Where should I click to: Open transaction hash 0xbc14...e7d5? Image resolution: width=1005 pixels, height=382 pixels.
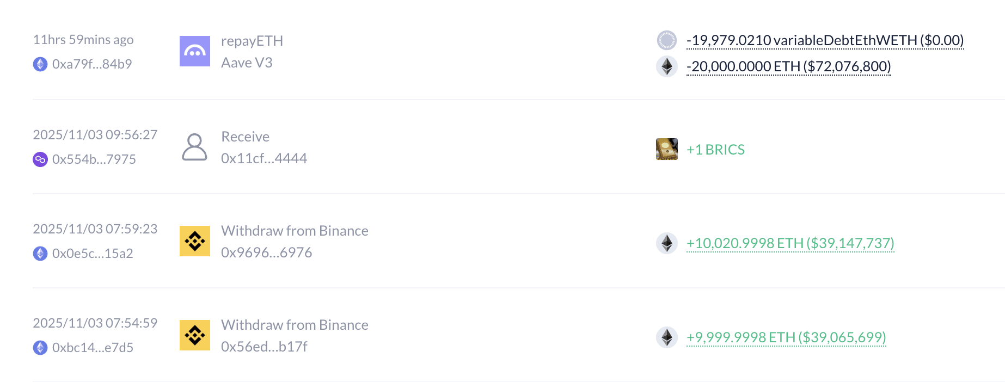(93, 348)
